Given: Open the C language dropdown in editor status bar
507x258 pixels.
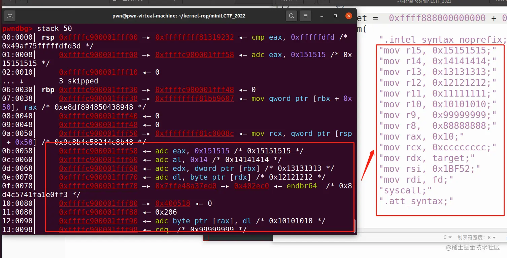Looking at the screenshot, I should click(447, 237).
